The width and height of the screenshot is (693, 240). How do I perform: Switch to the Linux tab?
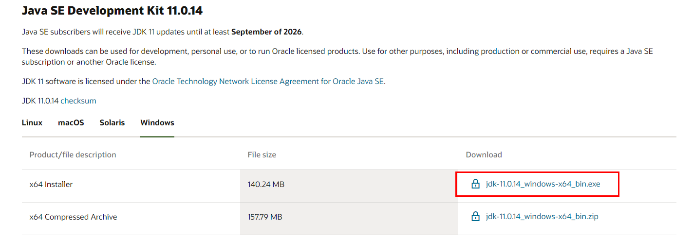click(x=32, y=122)
